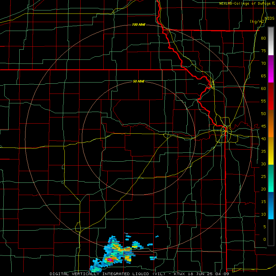Select the 65 scale label

tap(263, 76)
